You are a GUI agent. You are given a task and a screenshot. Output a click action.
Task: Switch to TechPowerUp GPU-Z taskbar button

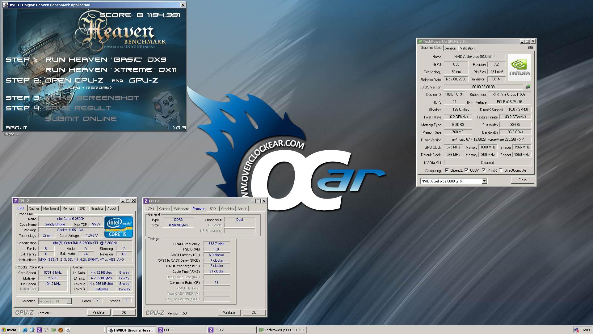click(282, 330)
